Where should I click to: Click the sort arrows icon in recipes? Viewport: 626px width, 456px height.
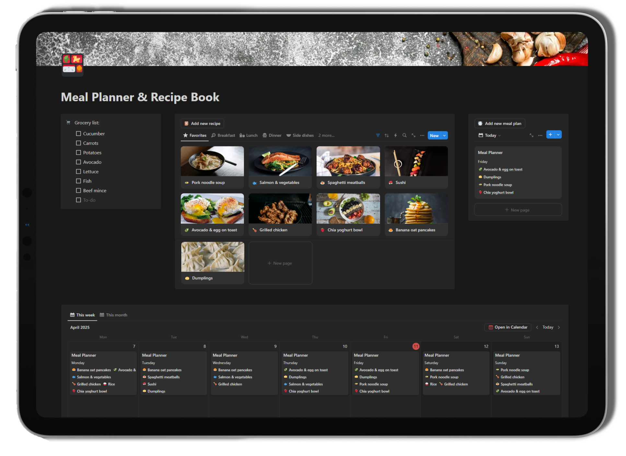point(387,135)
